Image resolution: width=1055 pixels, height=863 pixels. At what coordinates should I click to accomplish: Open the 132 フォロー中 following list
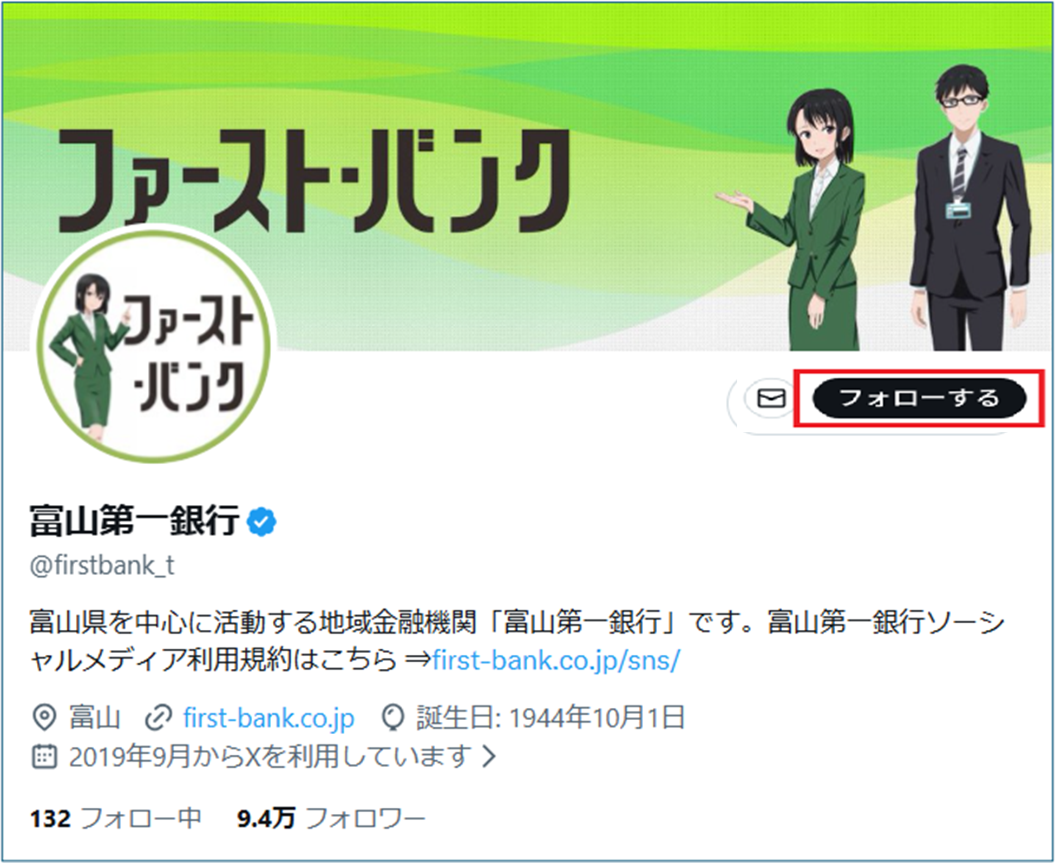[116, 818]
